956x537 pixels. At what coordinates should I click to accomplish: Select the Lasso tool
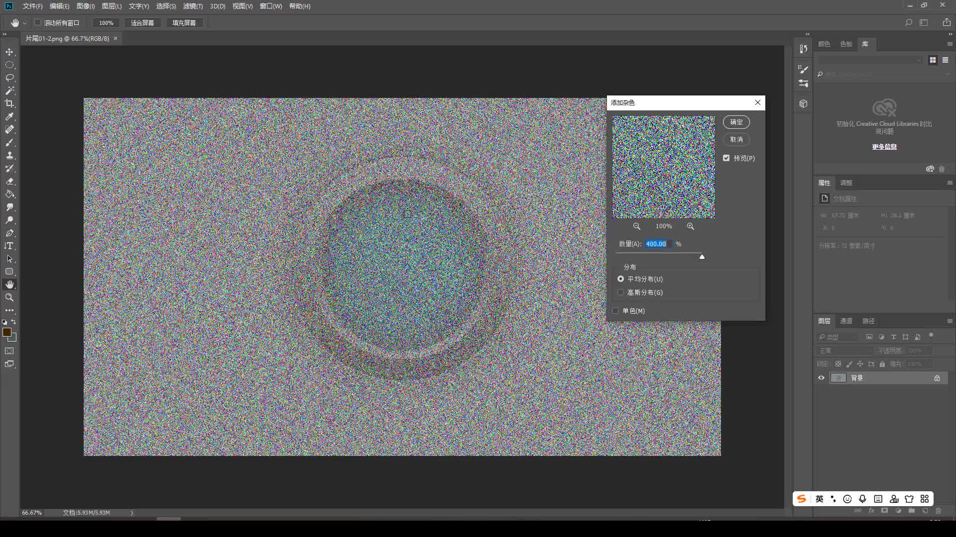[x=9, y=78]
